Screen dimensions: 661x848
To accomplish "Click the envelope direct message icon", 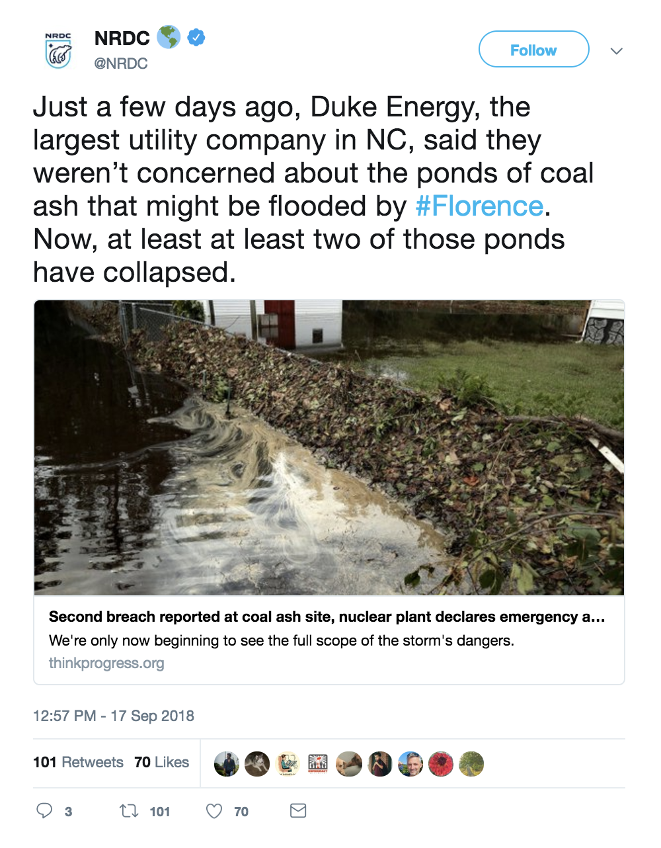I will (298, 810).
